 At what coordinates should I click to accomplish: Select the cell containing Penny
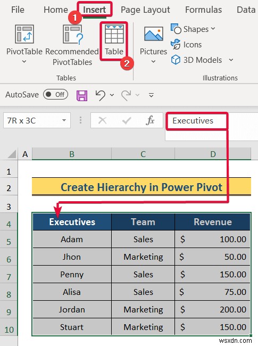(72, 274)
